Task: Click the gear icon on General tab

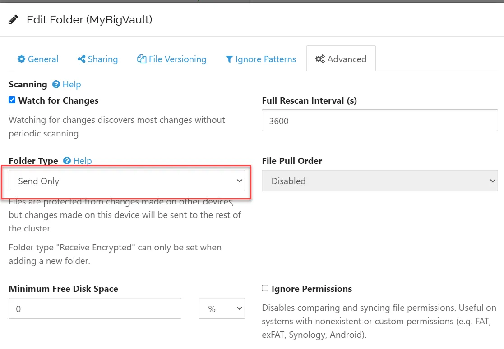Action: [21, 59]
